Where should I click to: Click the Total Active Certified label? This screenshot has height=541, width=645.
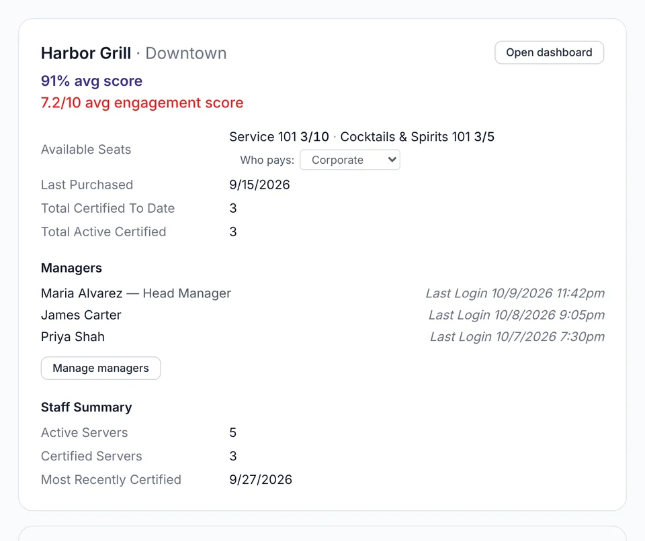103,232
